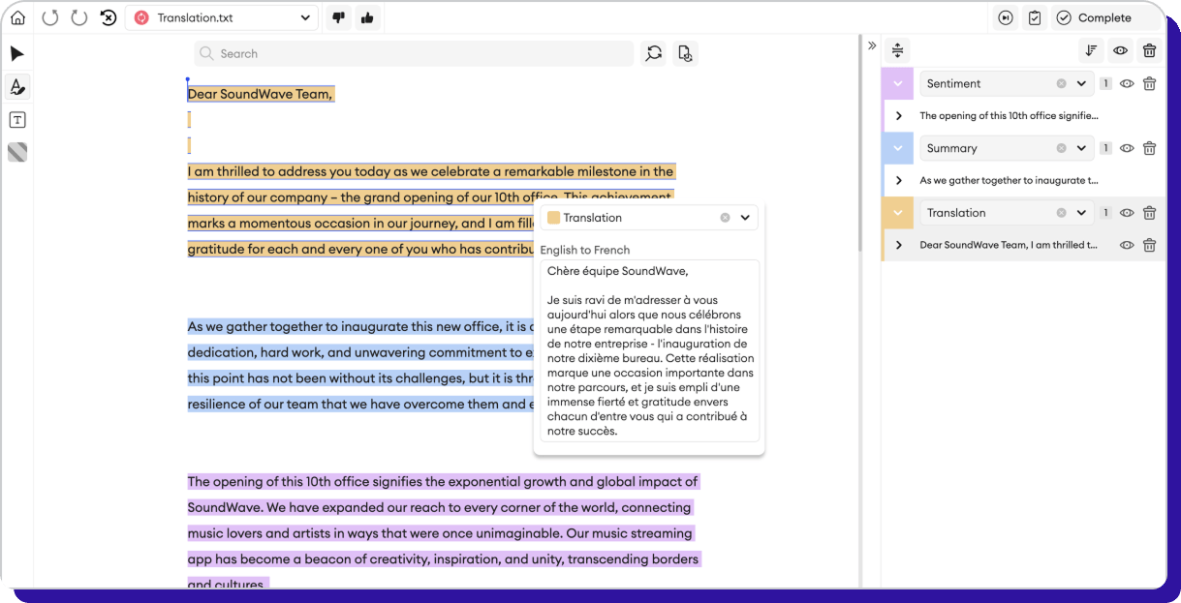This screenshot has width=1181, height=603.
Task: Collapse the Translation group with orange chevron
Action: pyautogui.click(x=898, y=213)
